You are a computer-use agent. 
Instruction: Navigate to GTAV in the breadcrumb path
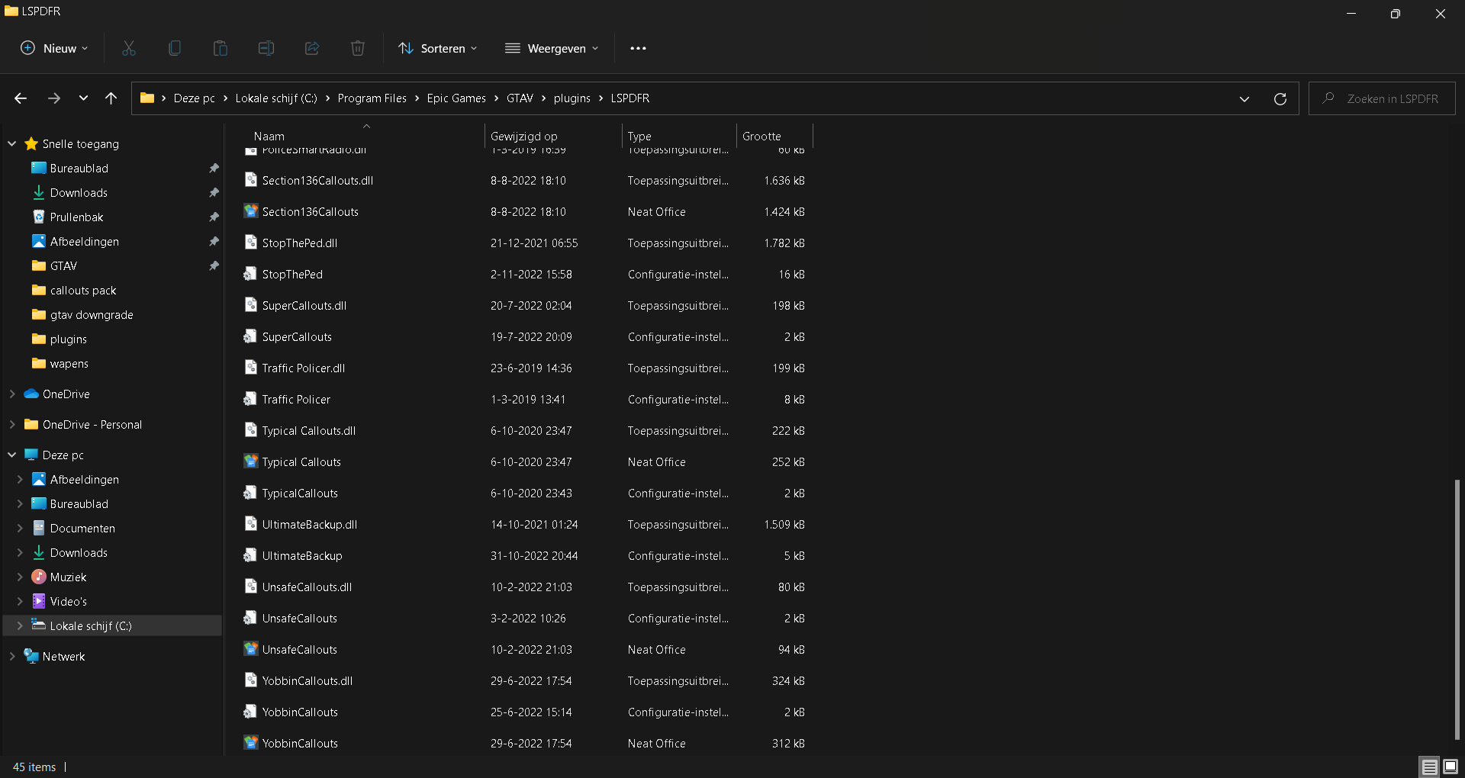(x=520, y=98)
